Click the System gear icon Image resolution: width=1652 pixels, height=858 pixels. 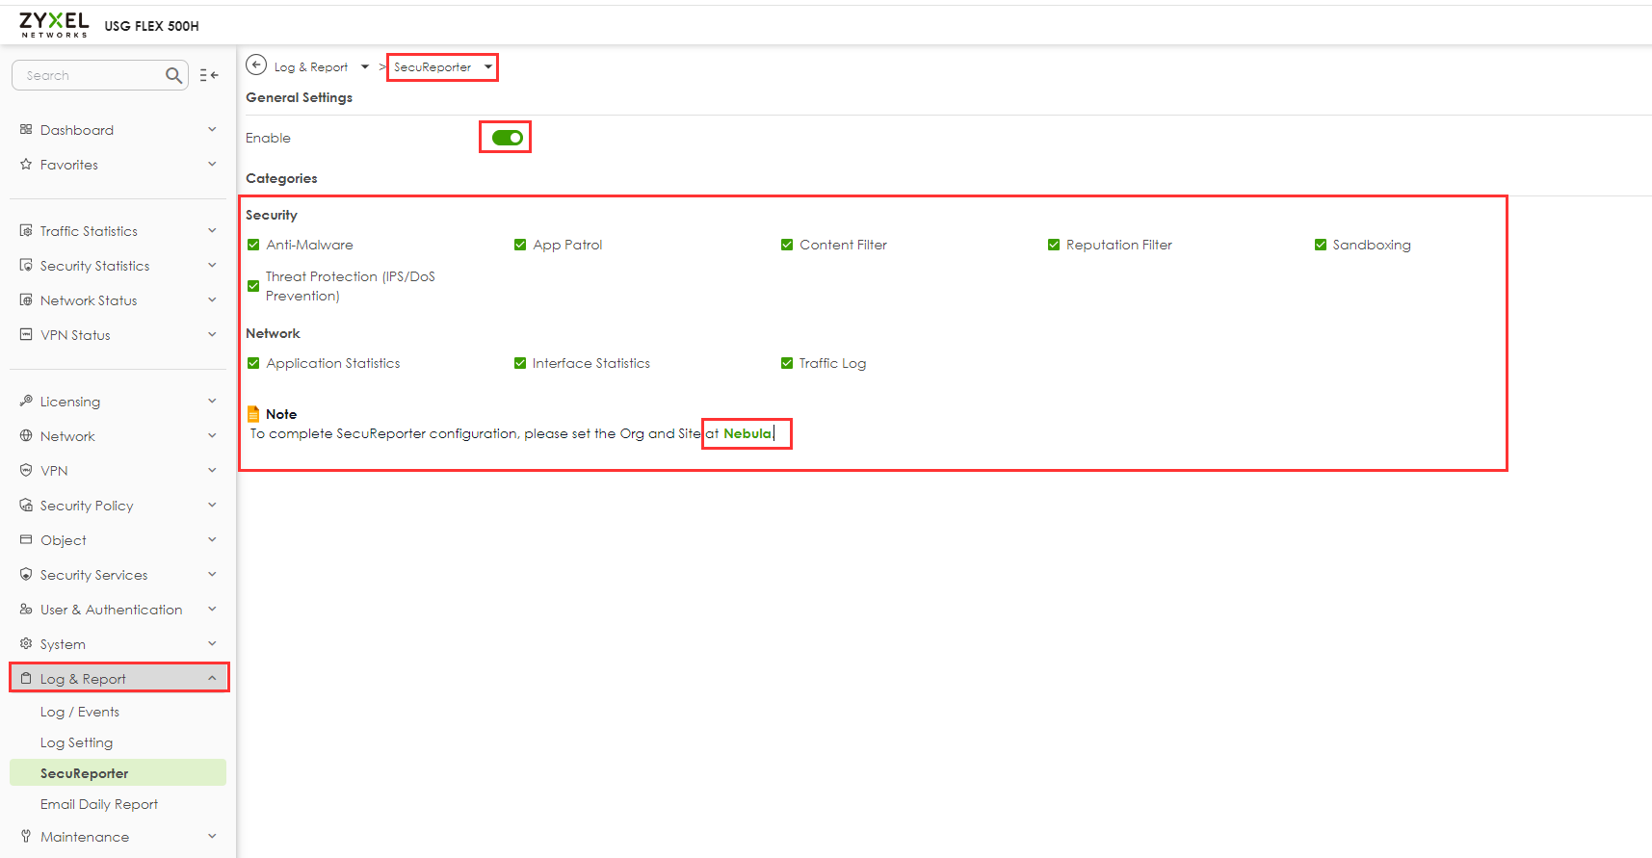pyautogui.click(x=26, y=644)
